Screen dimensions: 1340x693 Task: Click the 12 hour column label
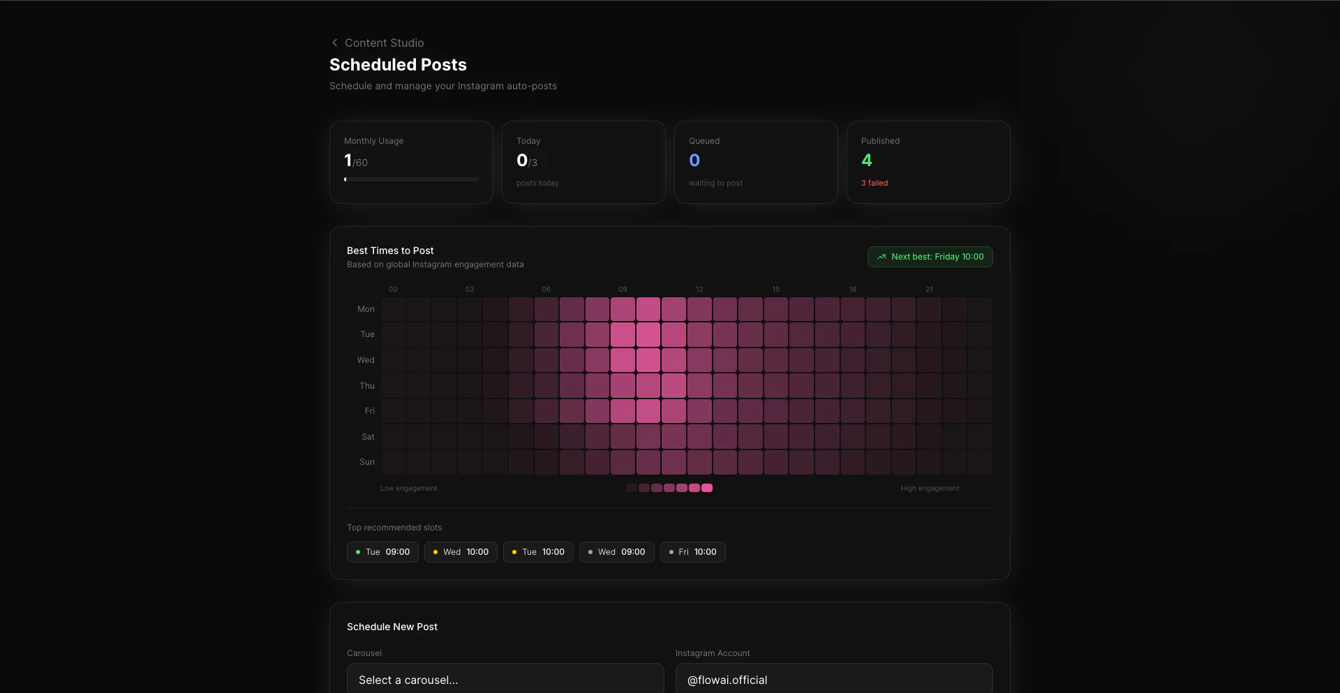699,289
